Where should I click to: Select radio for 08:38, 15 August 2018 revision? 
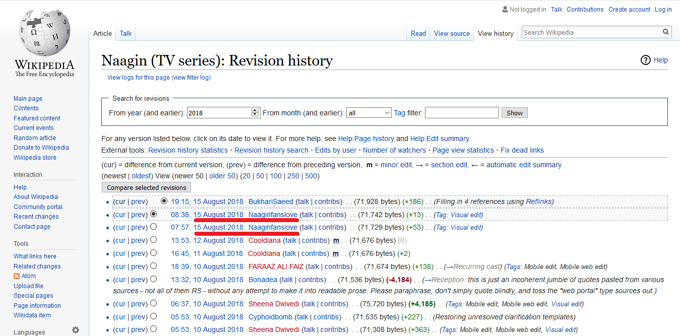tap(153, 214)
